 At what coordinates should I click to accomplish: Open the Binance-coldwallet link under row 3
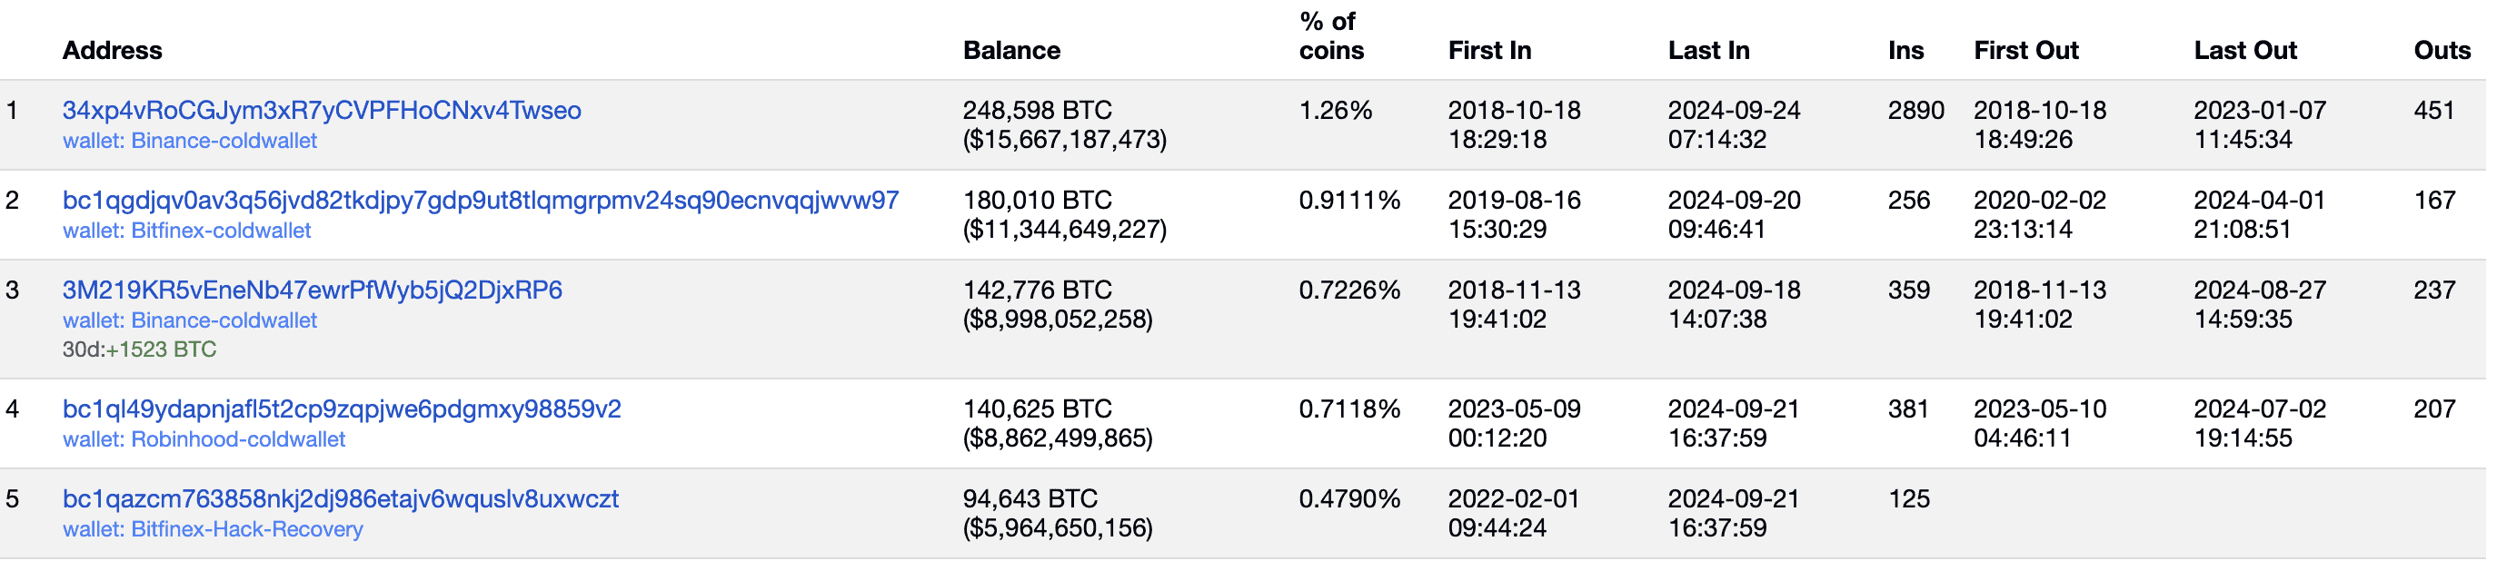point(190,320)
